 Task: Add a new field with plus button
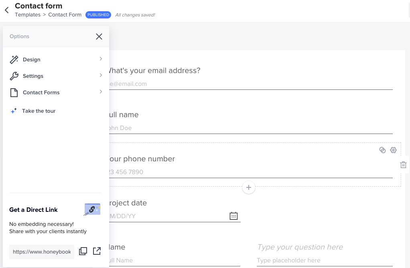(x=249, y=187)
